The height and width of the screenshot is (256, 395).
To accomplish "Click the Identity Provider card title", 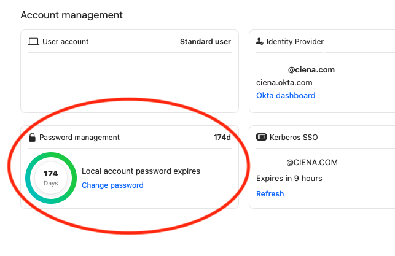I will 295,42.
